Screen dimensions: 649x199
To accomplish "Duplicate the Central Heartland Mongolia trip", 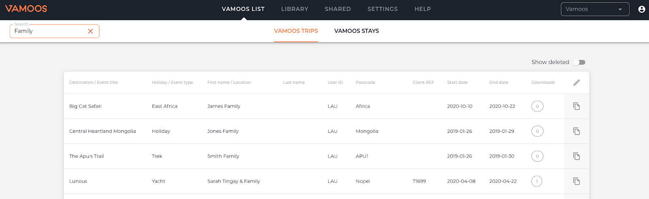I will point(576,131).
